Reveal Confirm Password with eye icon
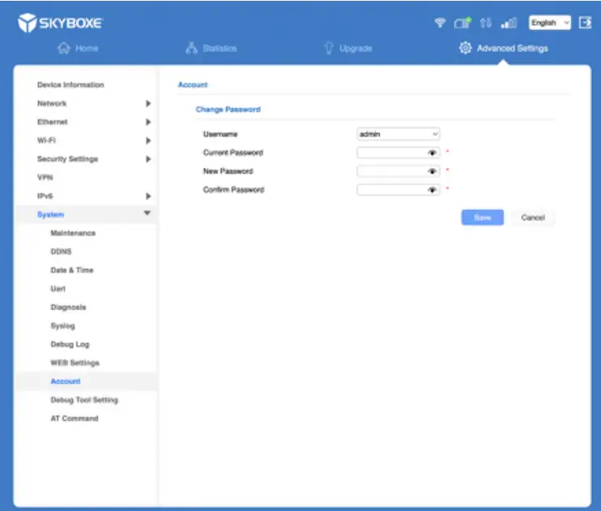The image size is (601, 511). pyautogui.click(x=432, y=190)
